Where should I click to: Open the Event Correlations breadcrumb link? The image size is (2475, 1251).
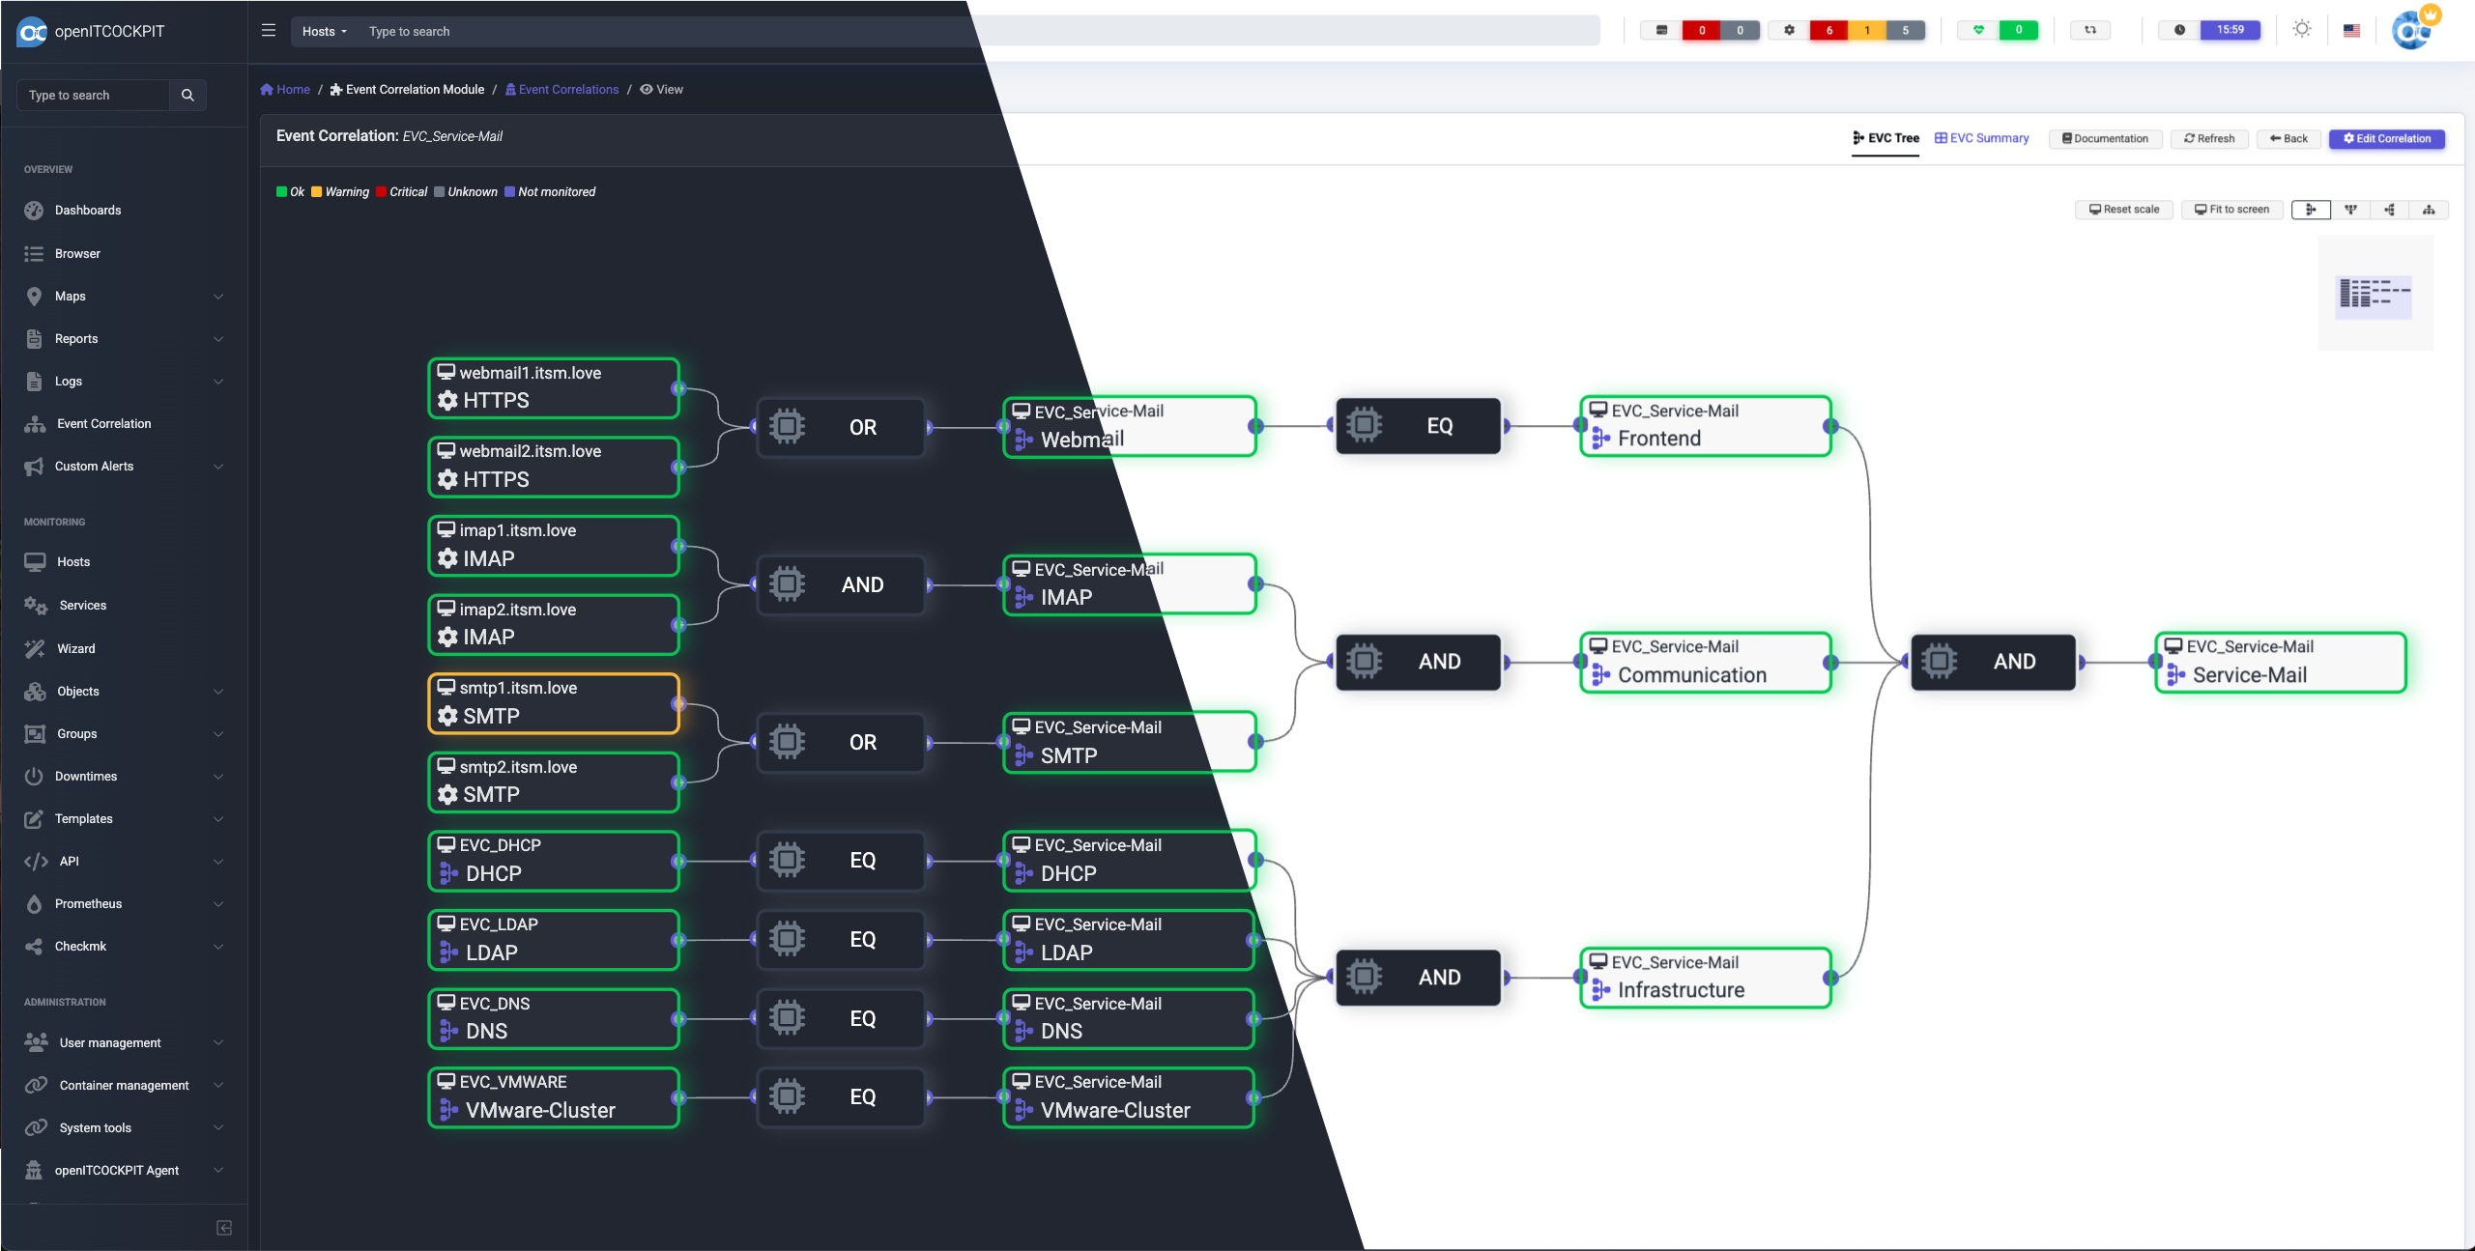pos(561,89)
